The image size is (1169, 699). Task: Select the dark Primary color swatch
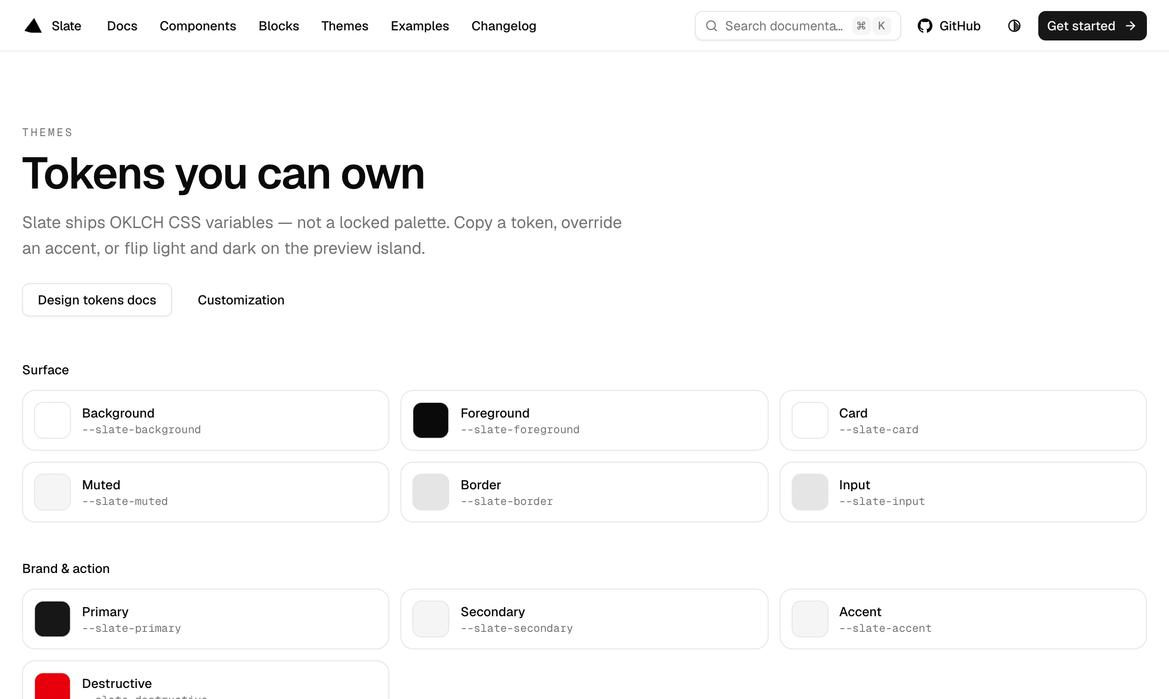[52, 619]
